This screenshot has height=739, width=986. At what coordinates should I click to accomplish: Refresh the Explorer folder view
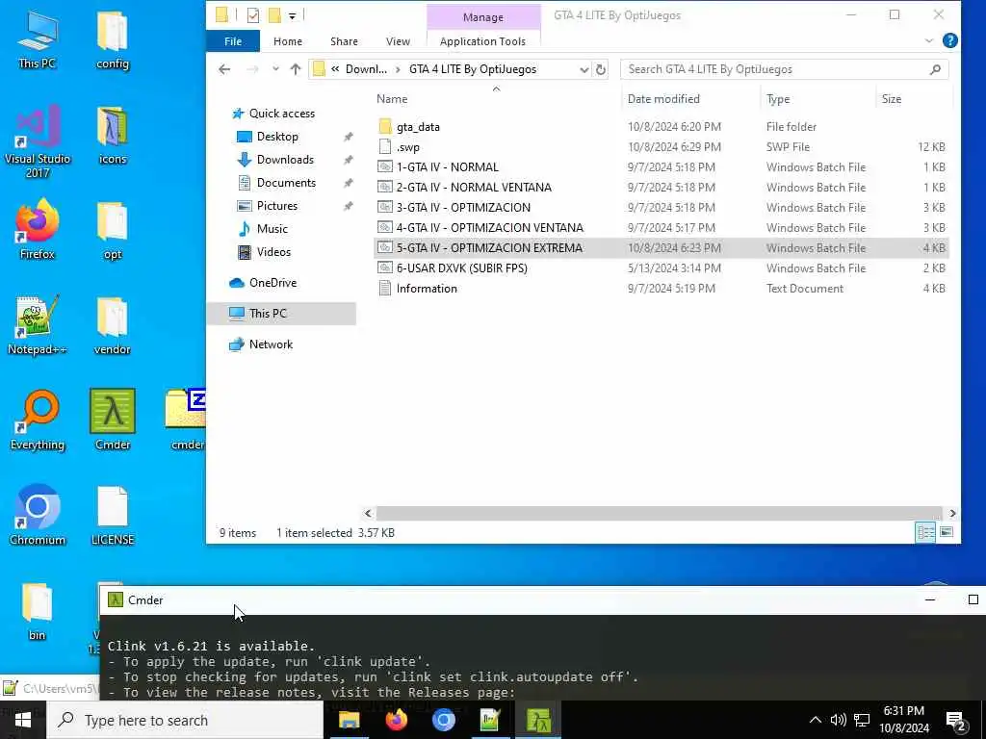pos(601,69)
